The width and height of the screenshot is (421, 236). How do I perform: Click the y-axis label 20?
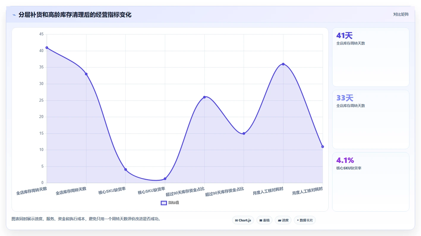point(41,117)
